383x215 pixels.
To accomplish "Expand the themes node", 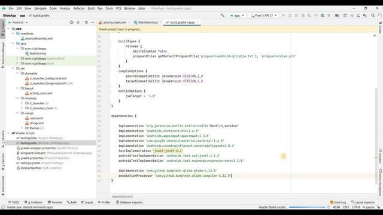I will (x=22, y=128).
